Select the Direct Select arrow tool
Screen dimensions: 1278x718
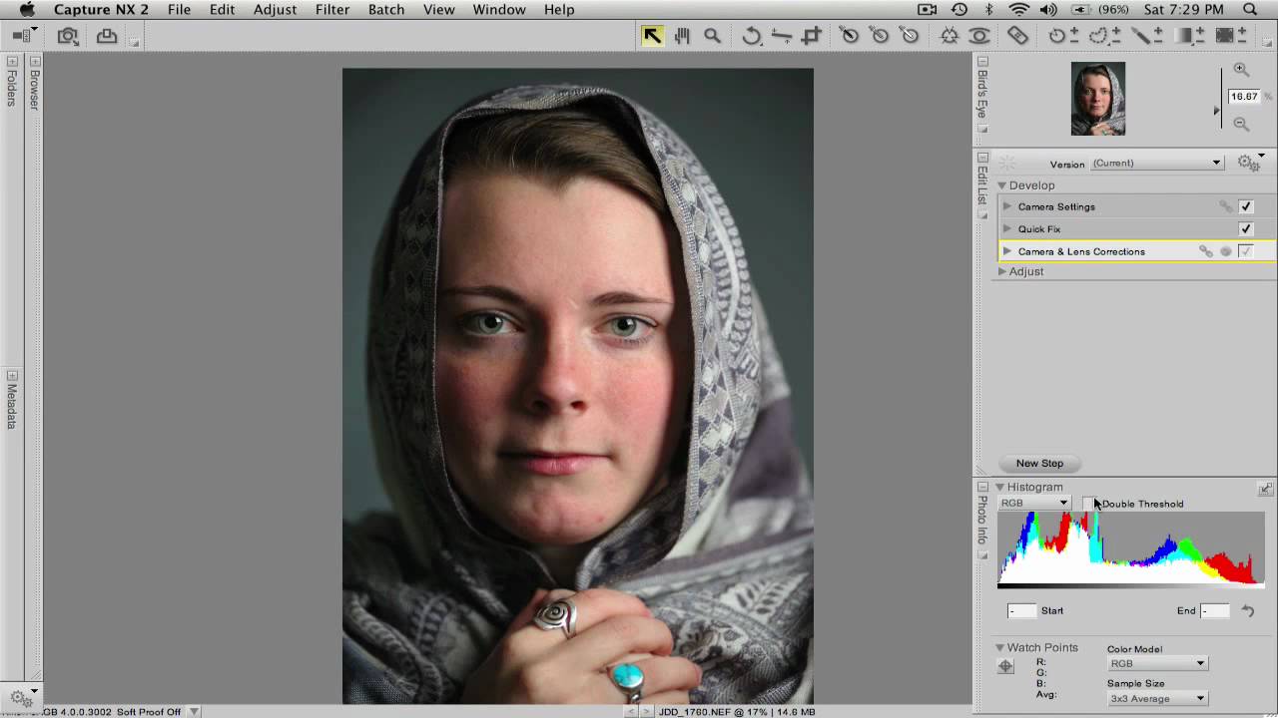coord(652,36)
